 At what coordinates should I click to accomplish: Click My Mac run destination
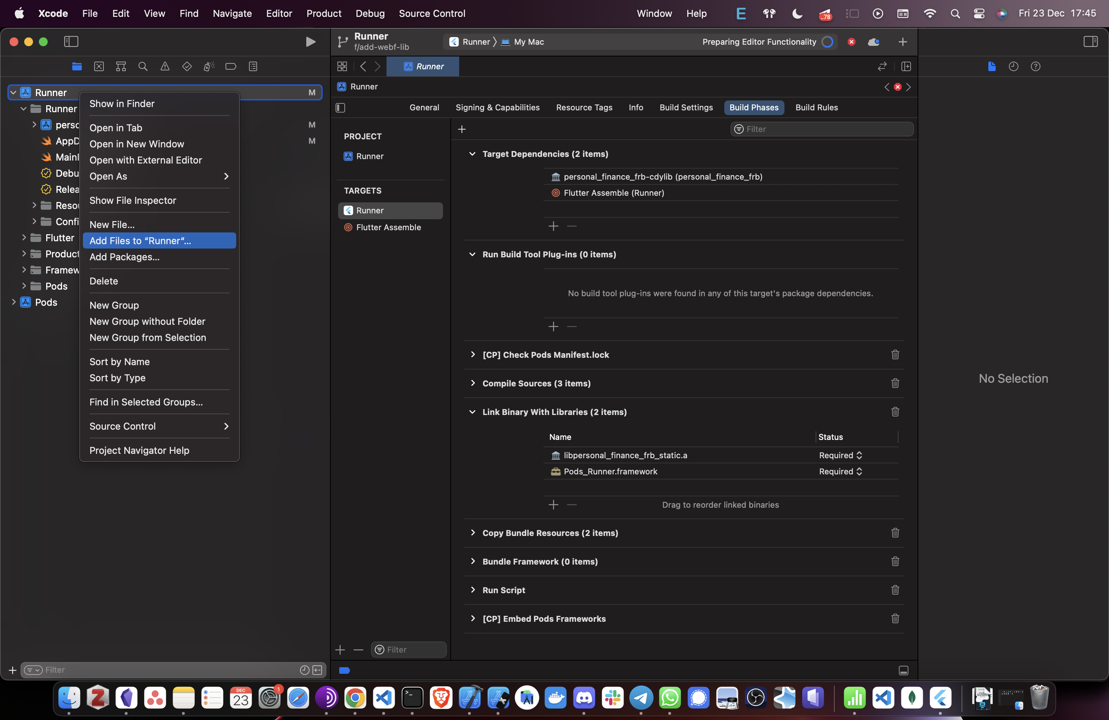click(x=523, y=42)
